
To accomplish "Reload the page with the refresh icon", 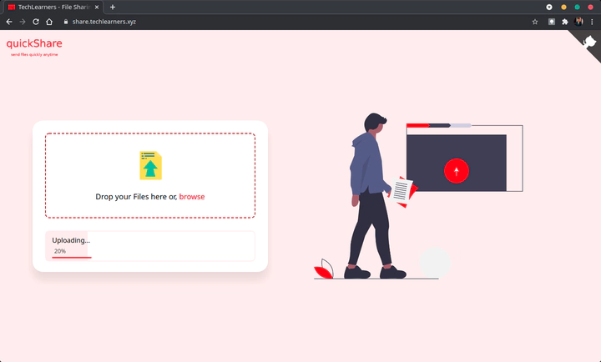I will (36, 22).
